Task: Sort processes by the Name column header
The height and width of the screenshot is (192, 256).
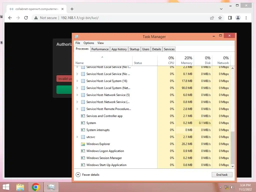Action: pos(103,60)
